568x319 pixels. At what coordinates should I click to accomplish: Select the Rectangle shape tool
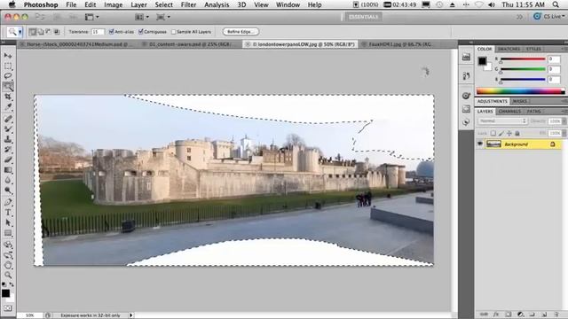(8, 233)
